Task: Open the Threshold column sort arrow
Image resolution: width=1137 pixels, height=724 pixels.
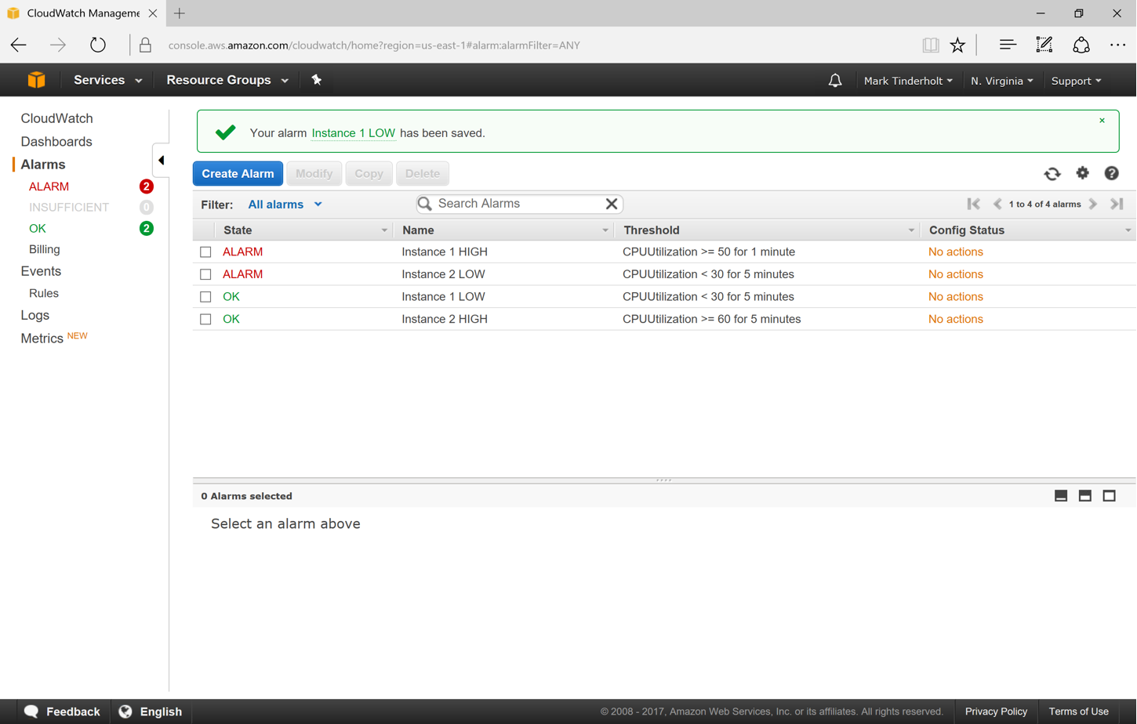Action: 911,230
